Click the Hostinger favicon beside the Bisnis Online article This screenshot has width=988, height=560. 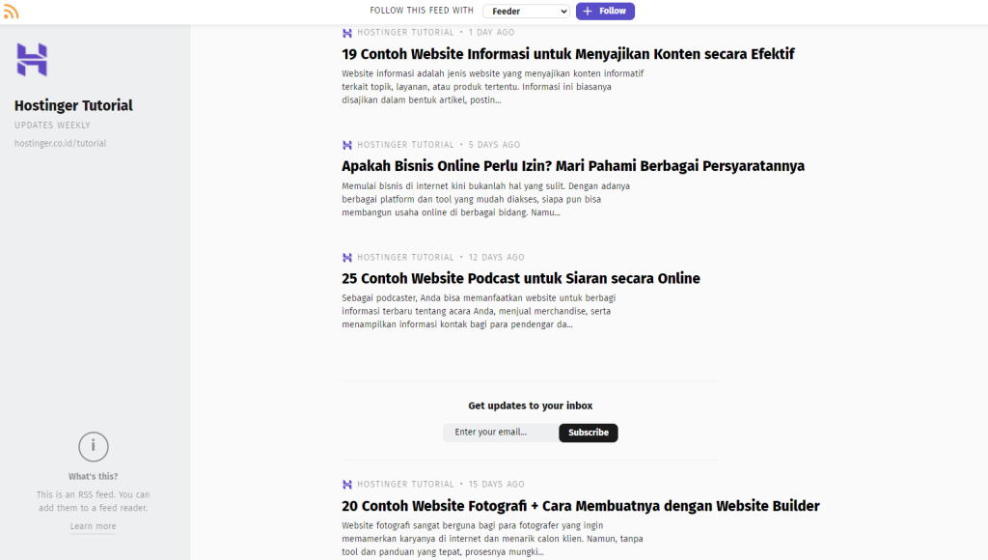346,144
